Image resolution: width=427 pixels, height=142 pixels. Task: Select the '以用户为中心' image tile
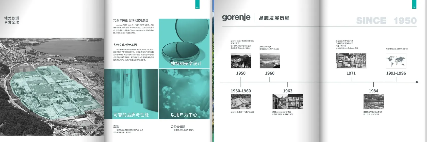(x=184, y=94)
